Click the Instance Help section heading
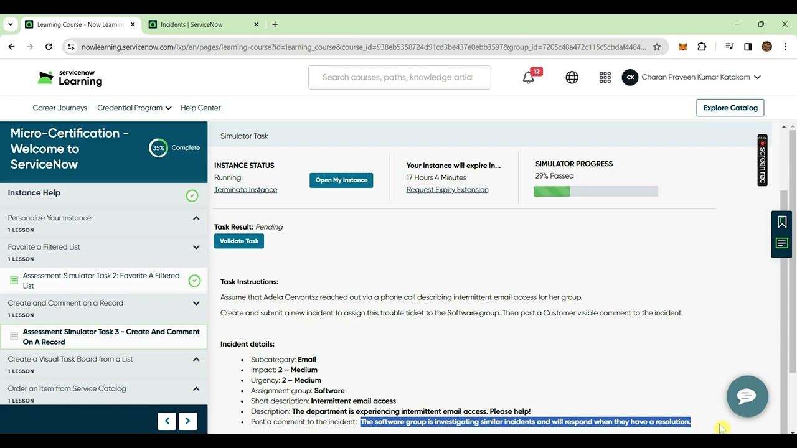This screenshot has height=448, width=797. pyautogui.click(x=34, y=193)
